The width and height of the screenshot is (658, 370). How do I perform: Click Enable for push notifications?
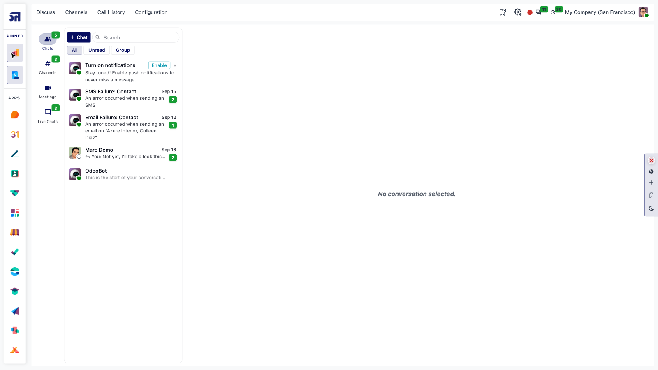point(159,65)
